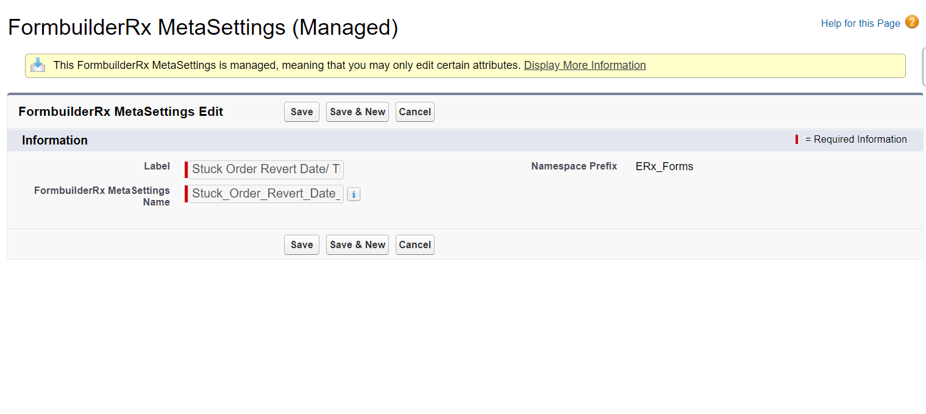Open the collapsed side panel handle

pyautogui.click(x=922, y=65)
